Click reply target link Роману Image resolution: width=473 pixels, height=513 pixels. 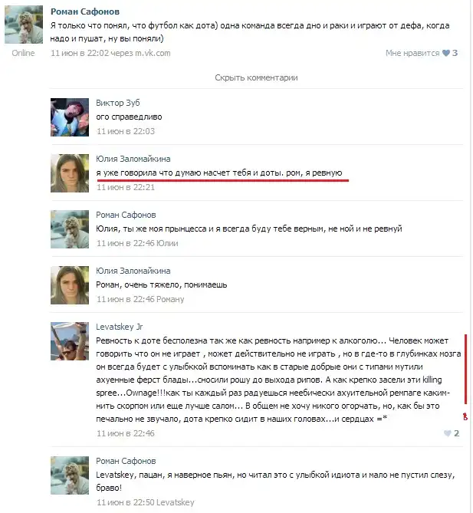pos(170,299)
